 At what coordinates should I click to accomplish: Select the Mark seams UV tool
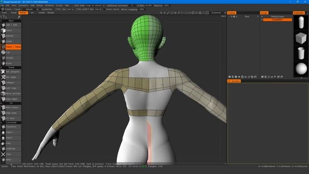[x=11, y=107]
